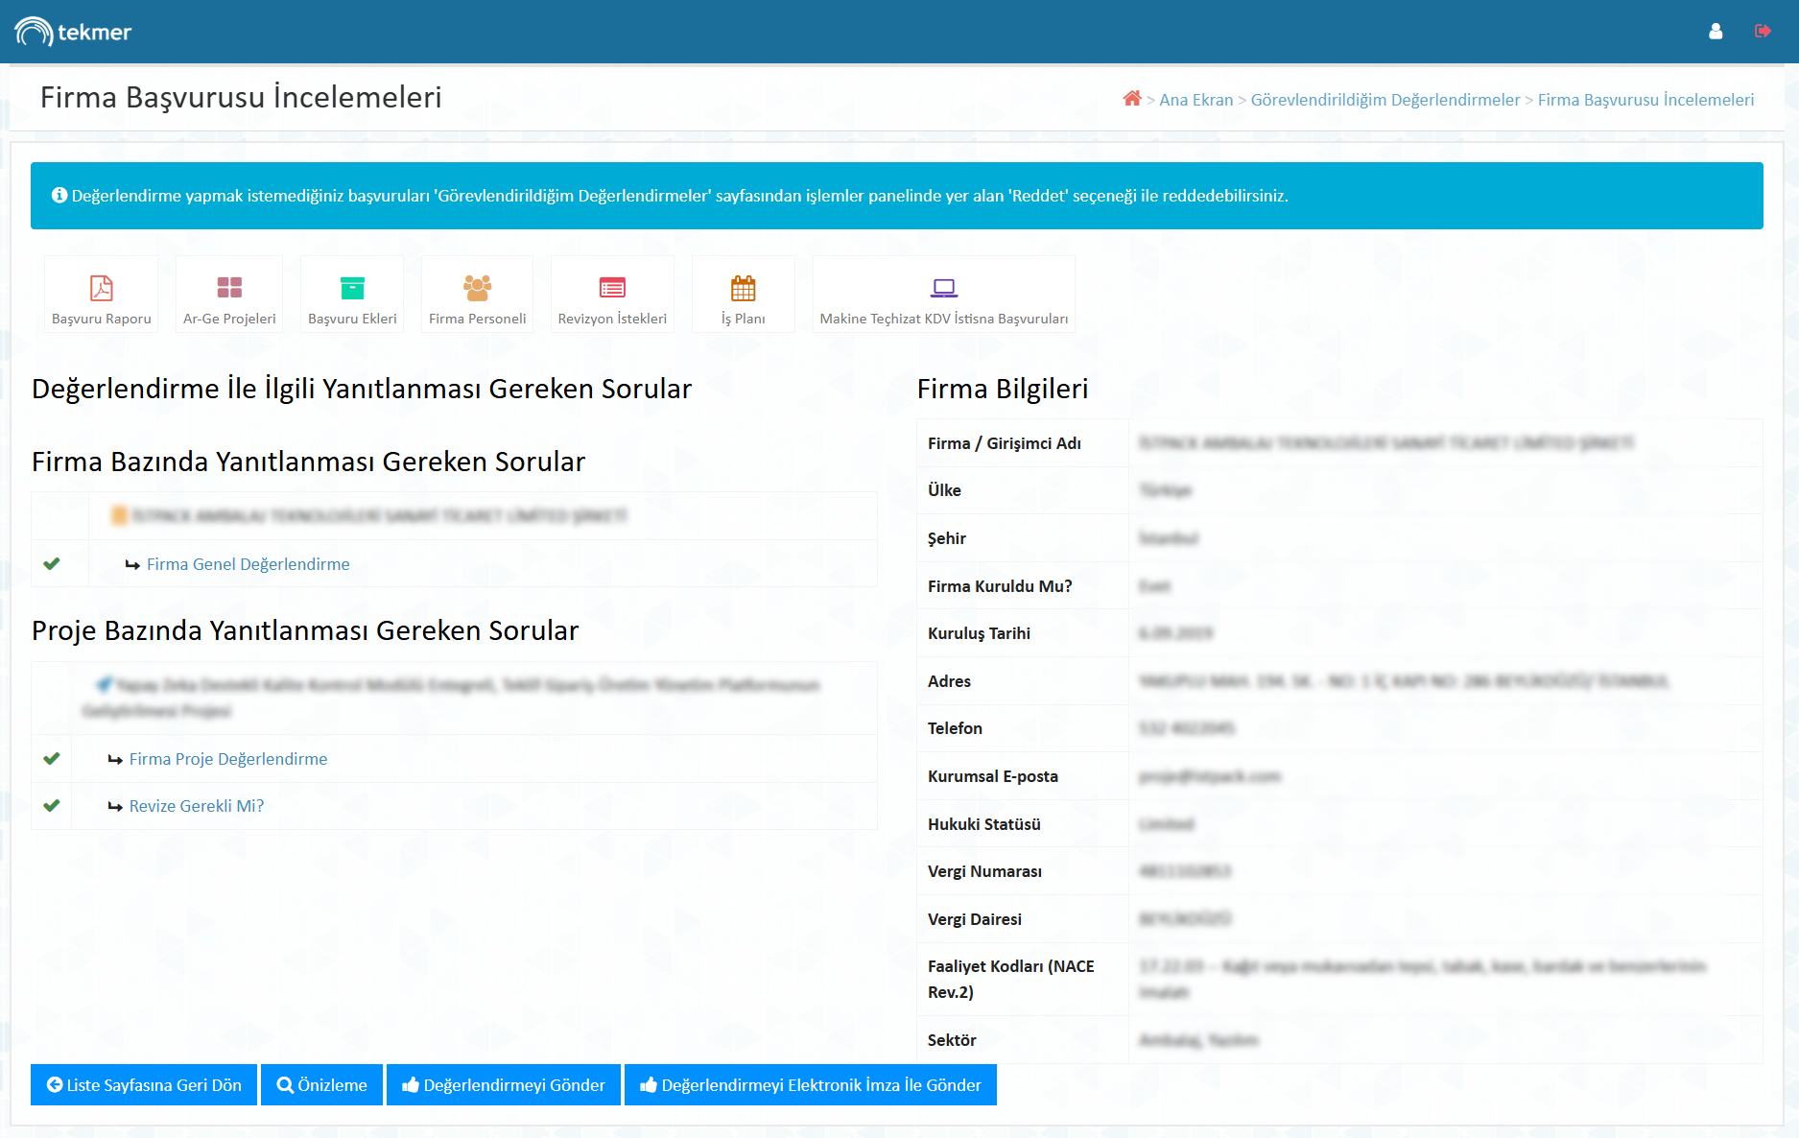Click the Başvuru Raporu label
This screenshot has height=1138, width=1799.
pyautogui.click(x=102, y=319)
